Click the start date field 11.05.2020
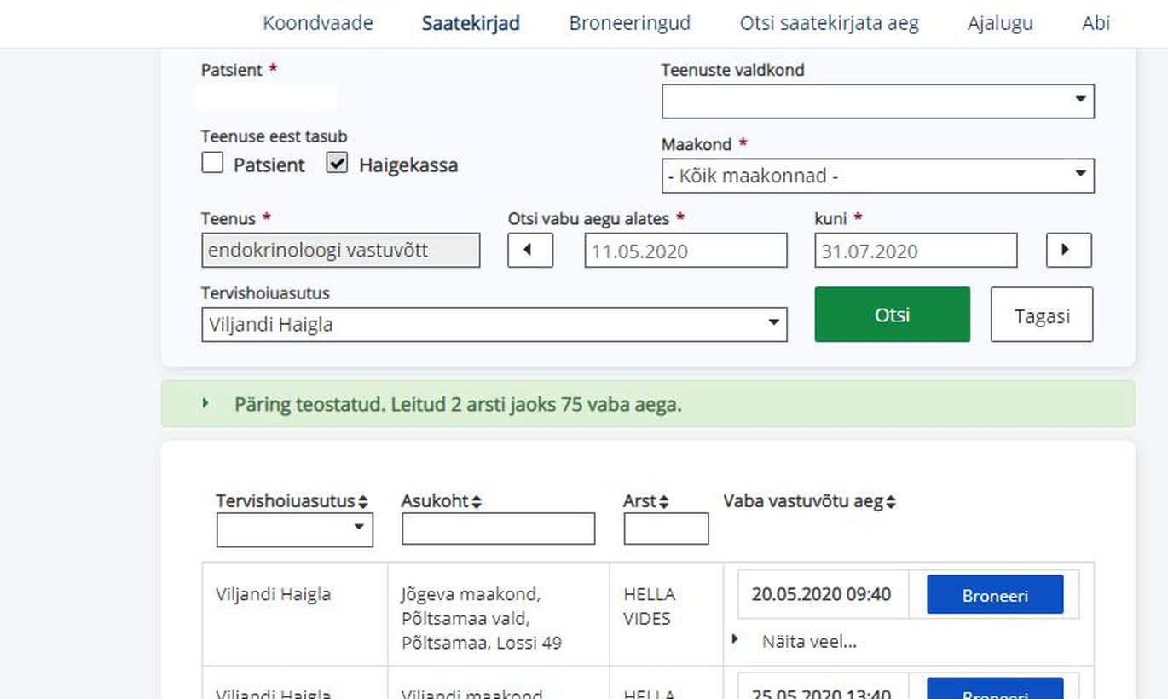1168x699 pixels. point(685,251)
